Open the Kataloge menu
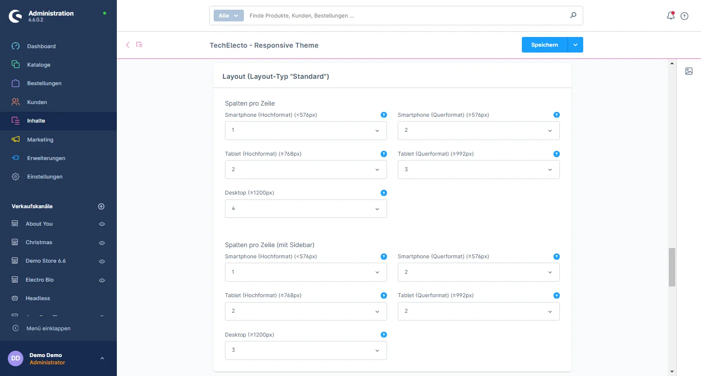The height and width of the screenshot is (376, 701). click(38, 65)
